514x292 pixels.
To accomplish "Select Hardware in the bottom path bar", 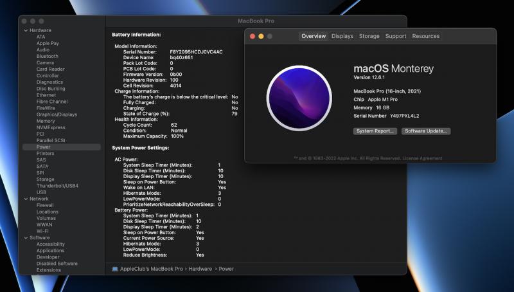I will click(x=200, y=269).
